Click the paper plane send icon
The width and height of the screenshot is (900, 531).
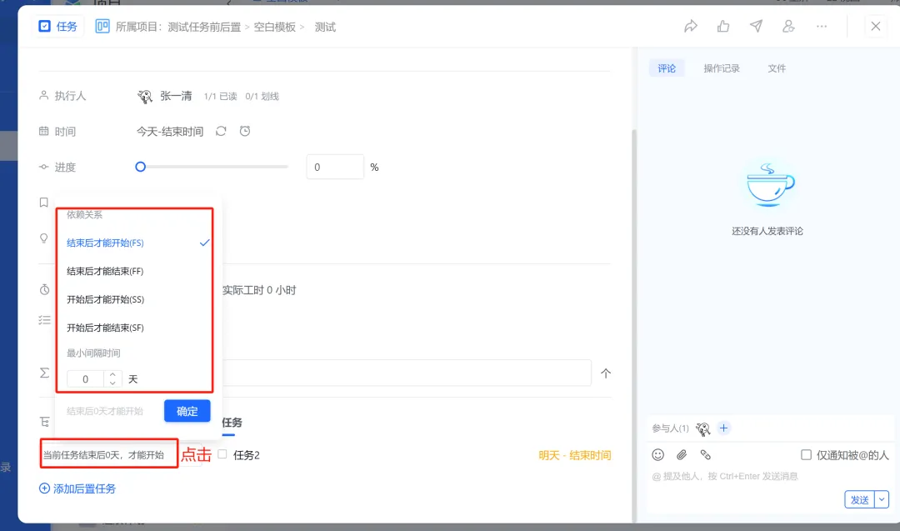[756, 27]
